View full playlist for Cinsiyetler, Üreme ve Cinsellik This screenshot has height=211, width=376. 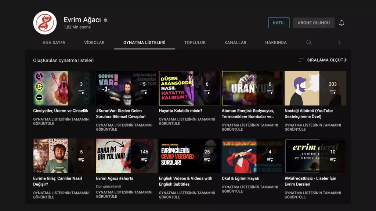tap(61, 121)
